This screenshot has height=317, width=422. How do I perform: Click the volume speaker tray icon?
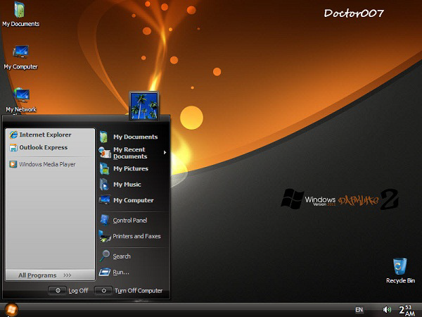pyautogui.click(x=387, y=309)
